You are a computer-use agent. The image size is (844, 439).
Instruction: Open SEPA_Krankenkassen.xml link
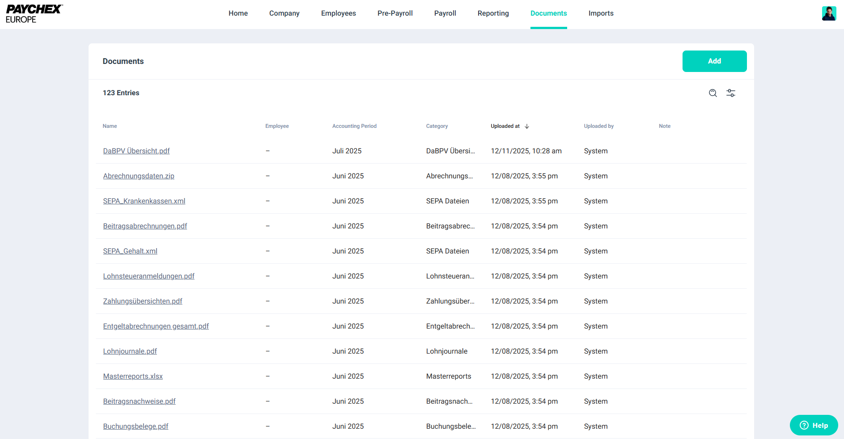click(x=144, y=201)
